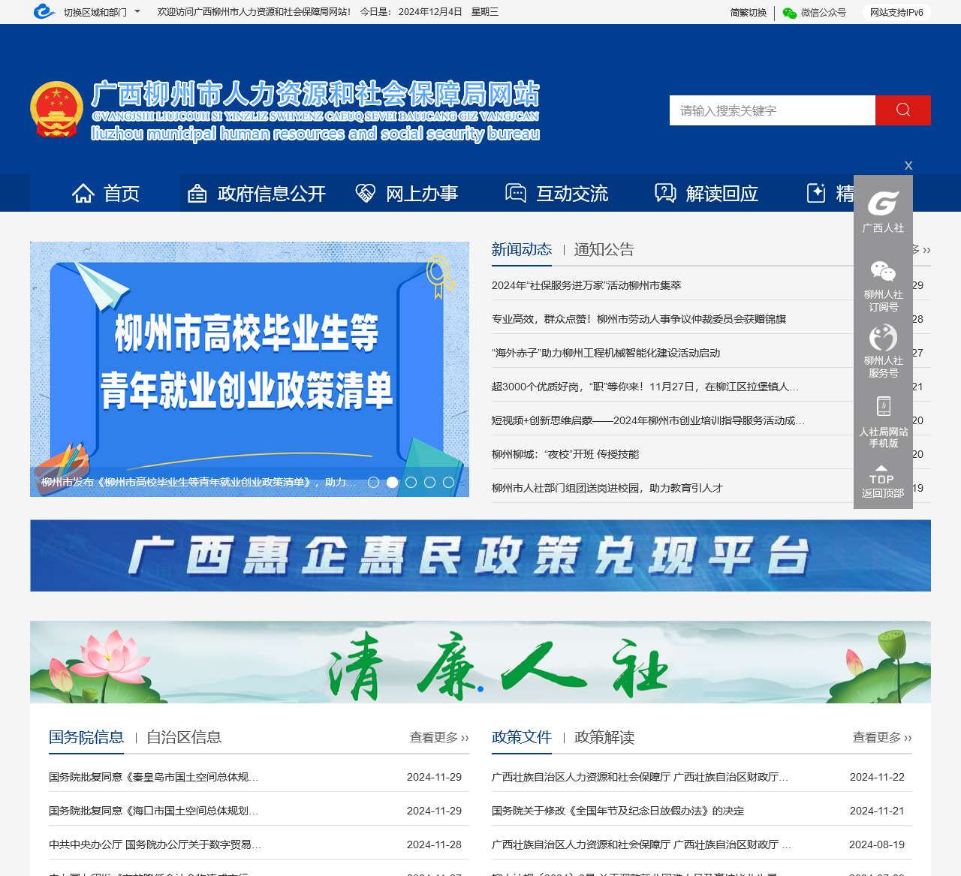The image size is (961, 876).
Task: Open the 人社局网站手机版 phone icon
Action: point(883,406)
